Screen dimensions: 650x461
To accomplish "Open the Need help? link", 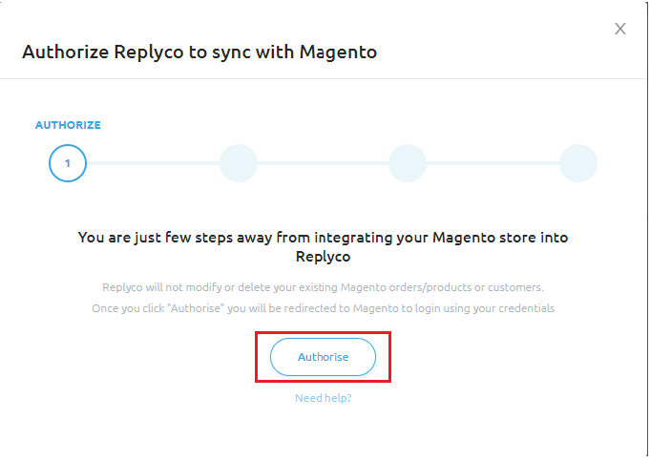I will click(x=323, y=397).
